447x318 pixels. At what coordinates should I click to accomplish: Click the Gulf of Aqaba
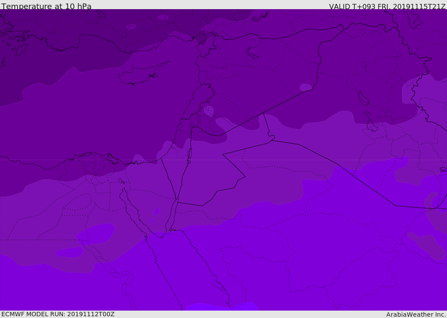pyautogui.click(x=172, y=216)
